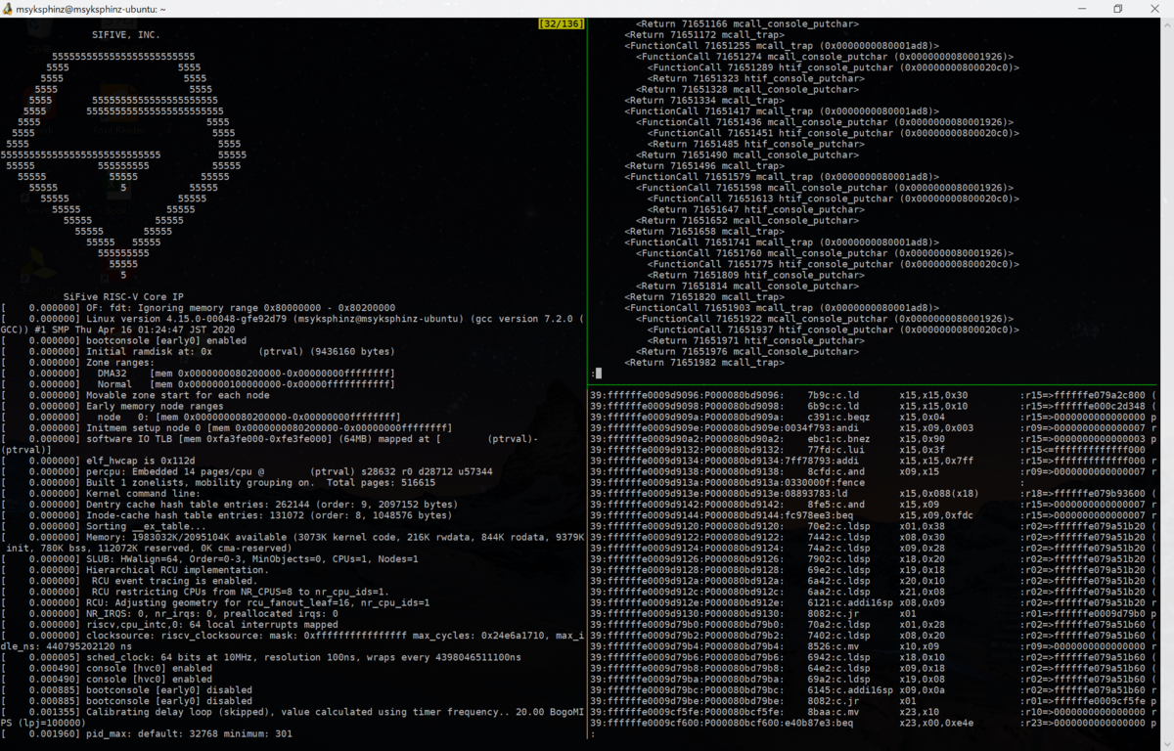Click 'bootconsole [early0] enabled' log line
The height and width of the screenshot is (751, 1174).
(x=124, y=340)
